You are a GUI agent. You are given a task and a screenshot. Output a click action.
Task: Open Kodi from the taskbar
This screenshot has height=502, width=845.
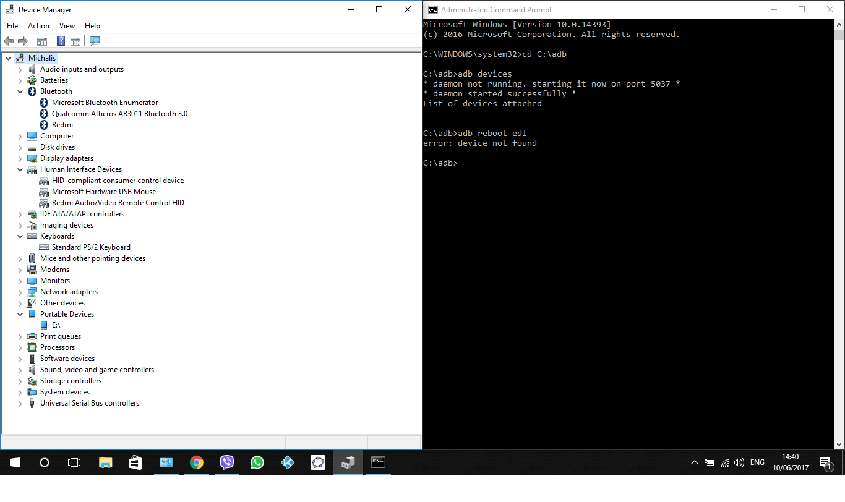click(x=288, y=462)
